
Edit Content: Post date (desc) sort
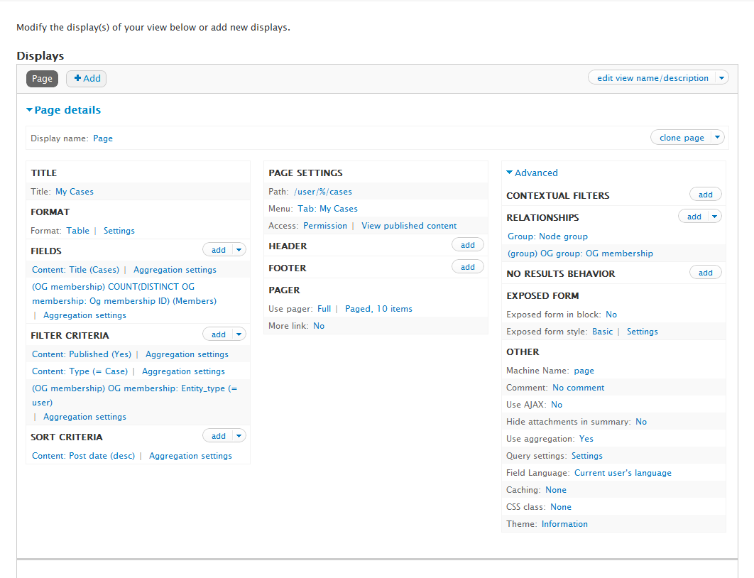[x=84, y=456]
